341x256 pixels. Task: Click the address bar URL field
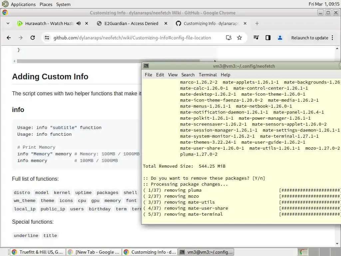coord(132,38)
